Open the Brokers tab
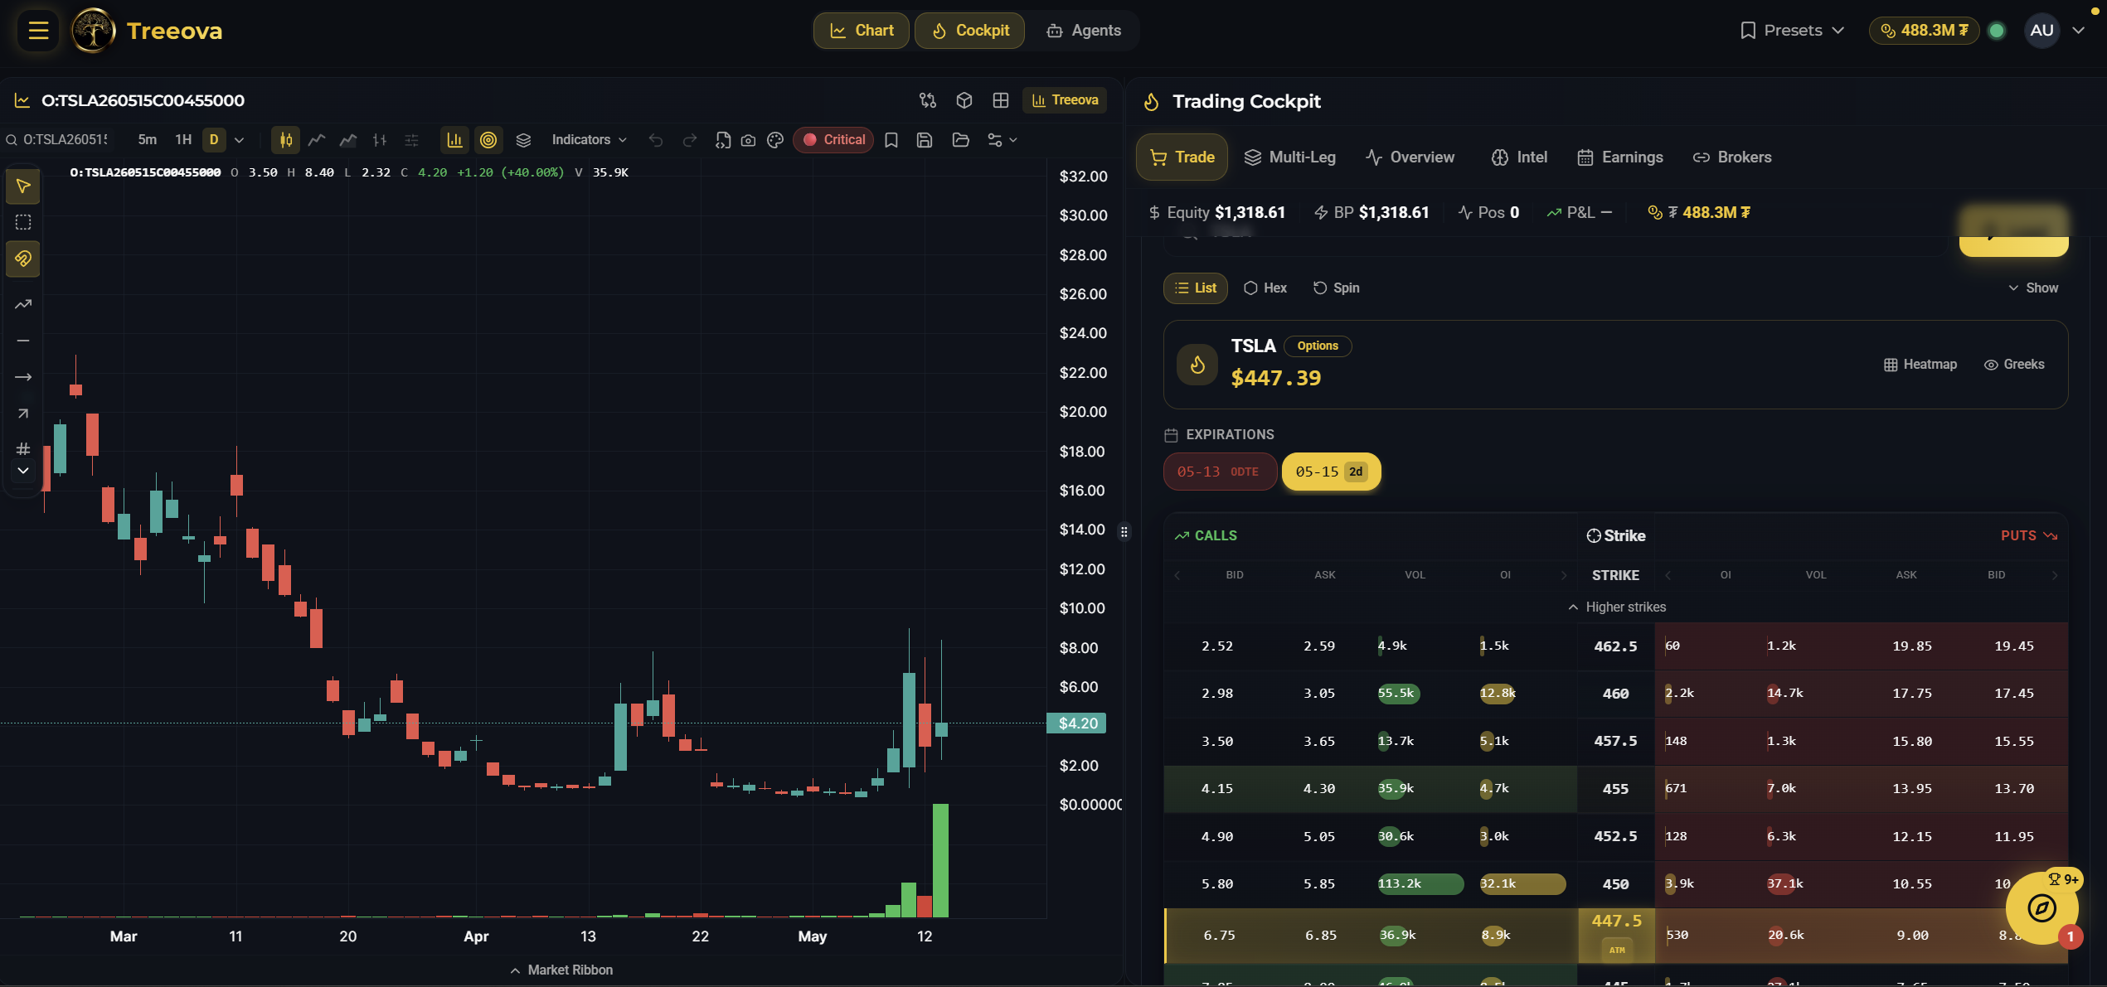The height and width of the screenshot is (987, 2107). click(x=1732, y=157)
